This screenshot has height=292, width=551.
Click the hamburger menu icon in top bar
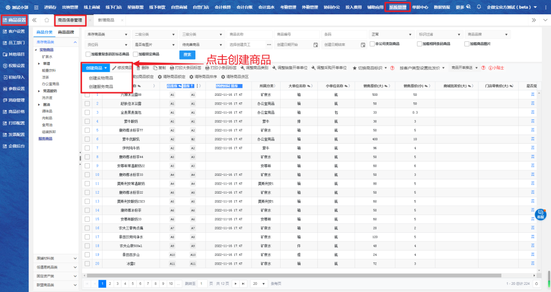36,7
